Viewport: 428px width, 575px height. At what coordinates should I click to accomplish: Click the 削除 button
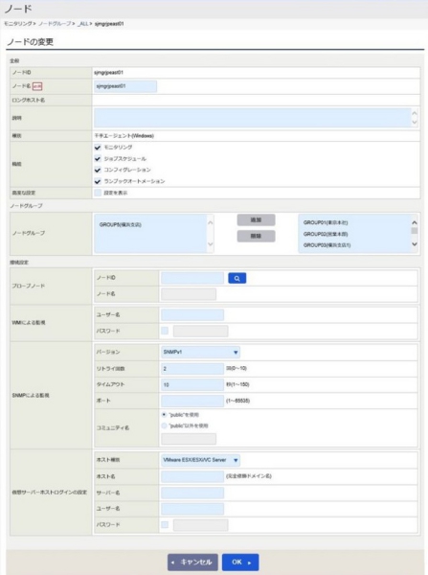[x=256, y=236]
